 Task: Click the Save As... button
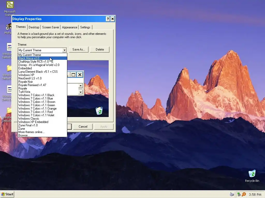point(79,49)
